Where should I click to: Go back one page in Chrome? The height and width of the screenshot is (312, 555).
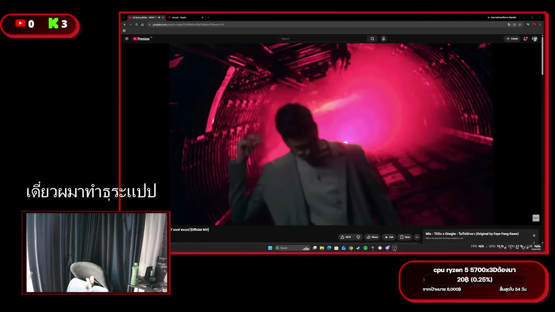click(124, 24)
